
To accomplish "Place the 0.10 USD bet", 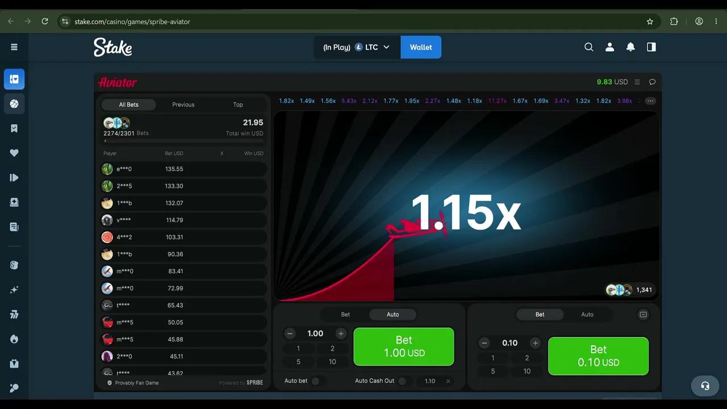I will click(x=598, y=356).
